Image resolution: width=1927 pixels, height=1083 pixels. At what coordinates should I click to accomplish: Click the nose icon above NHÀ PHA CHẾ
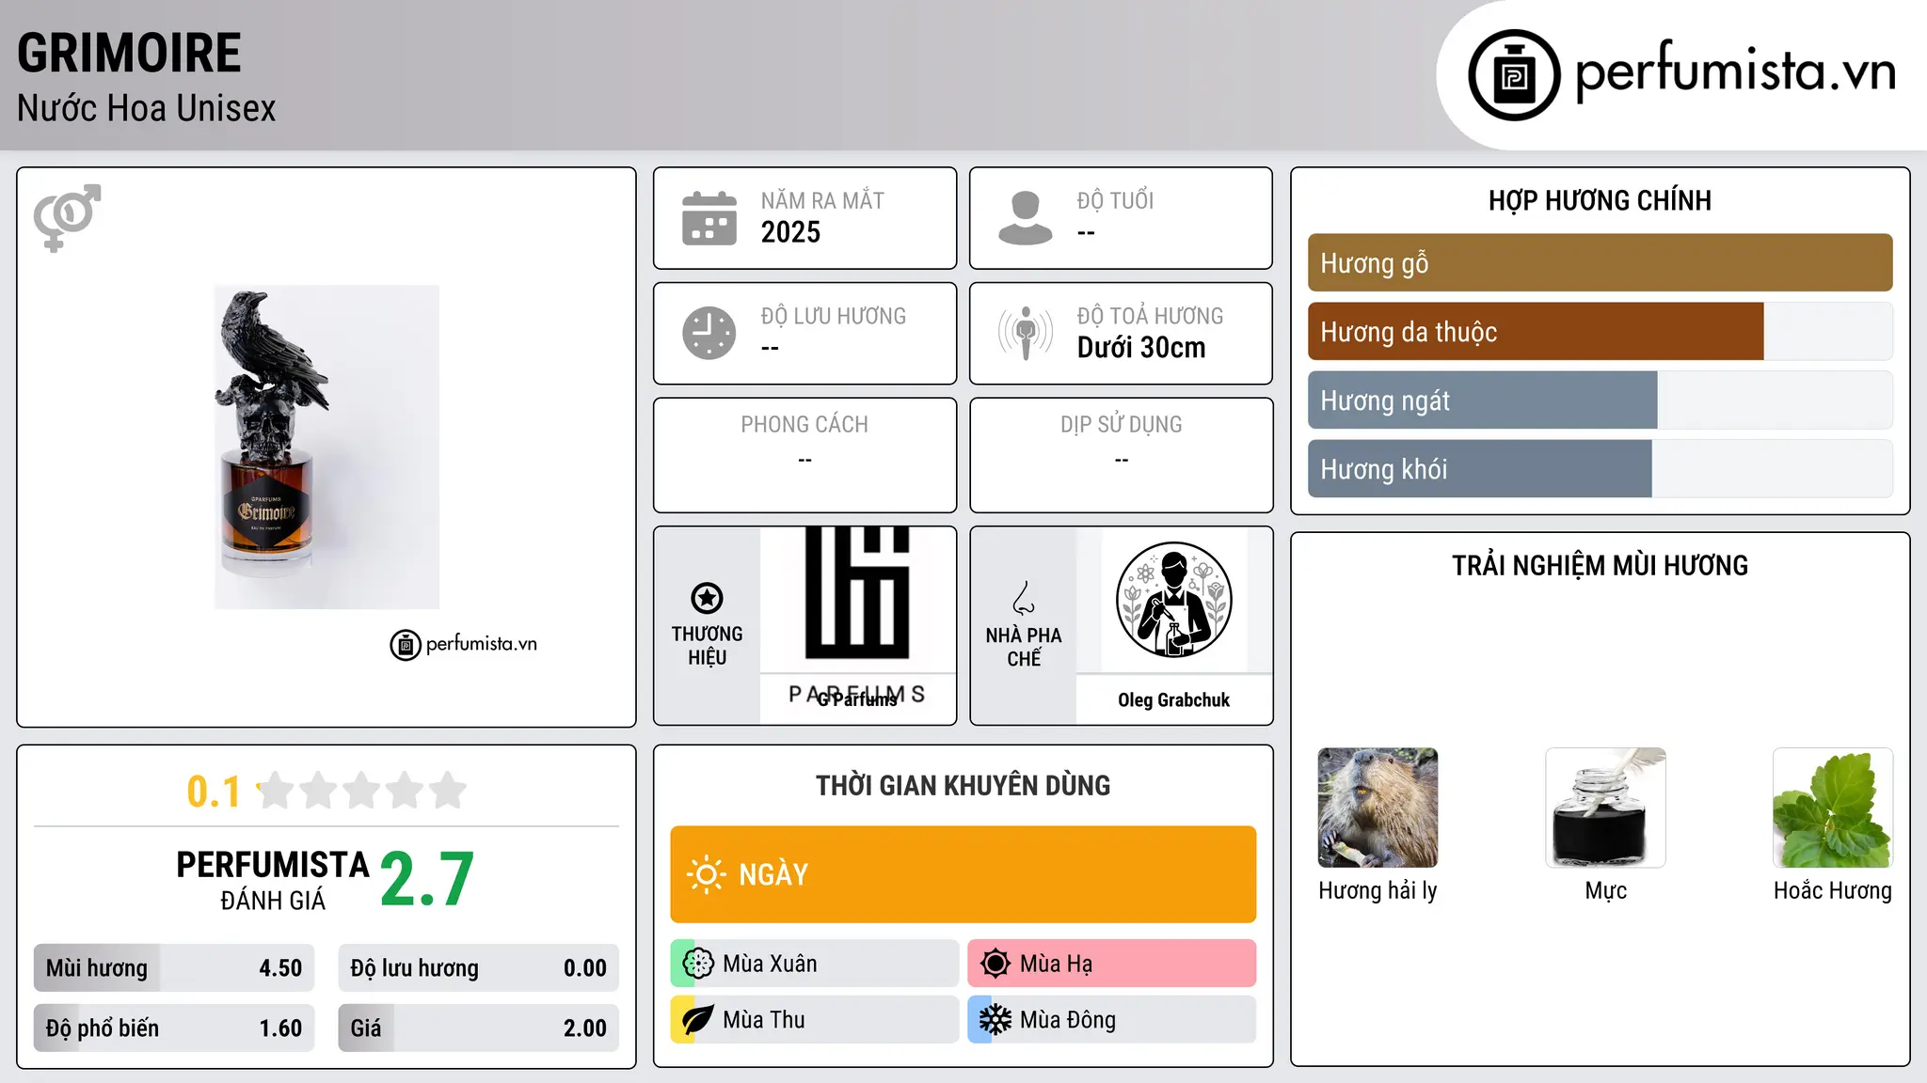tap(1024, 598)
